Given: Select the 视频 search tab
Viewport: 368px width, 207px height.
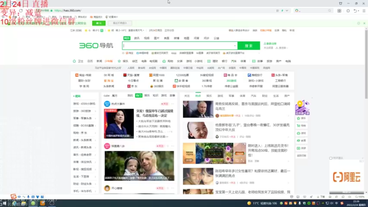Looking at the screenshot, I should [x=147, y=38].
